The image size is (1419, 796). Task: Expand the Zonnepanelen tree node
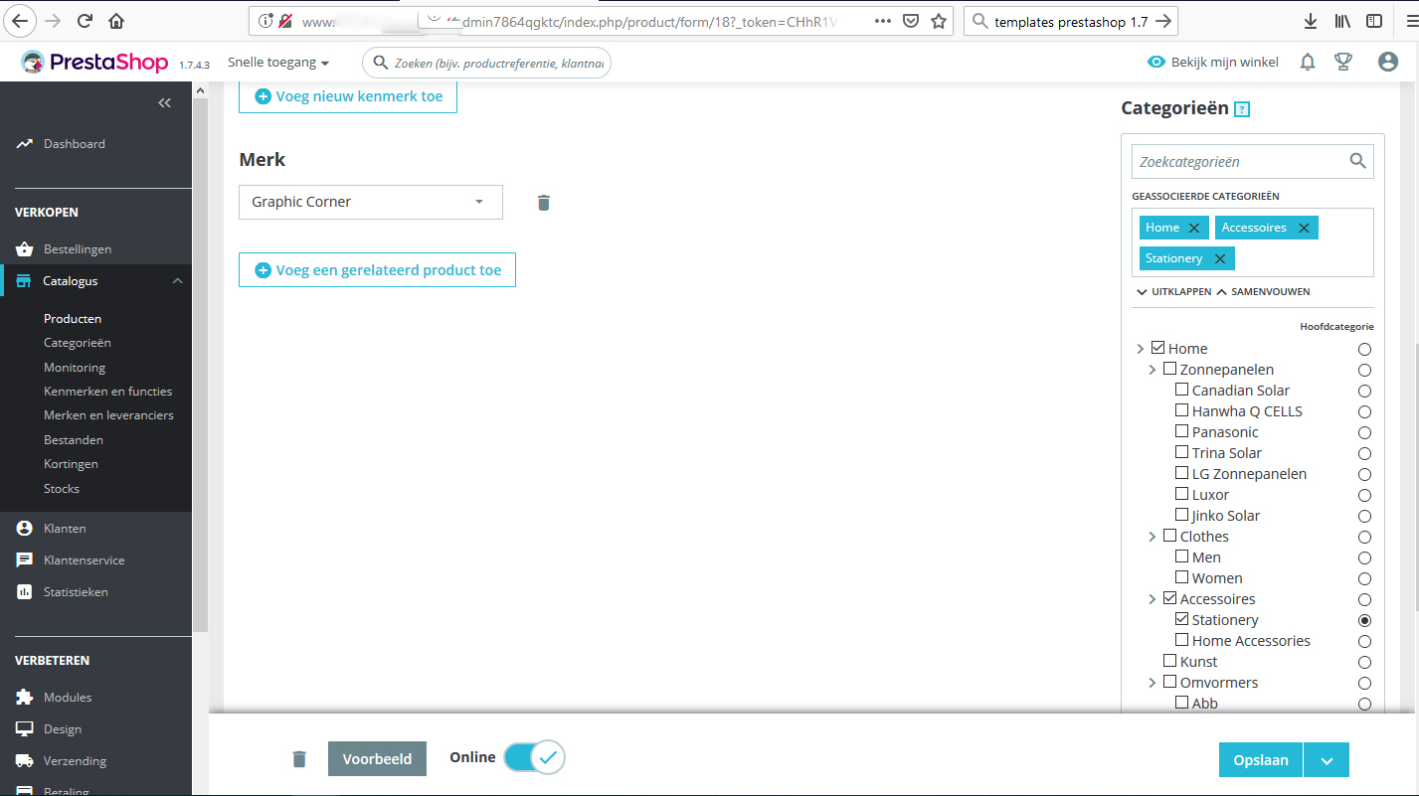coord(1152,370)
